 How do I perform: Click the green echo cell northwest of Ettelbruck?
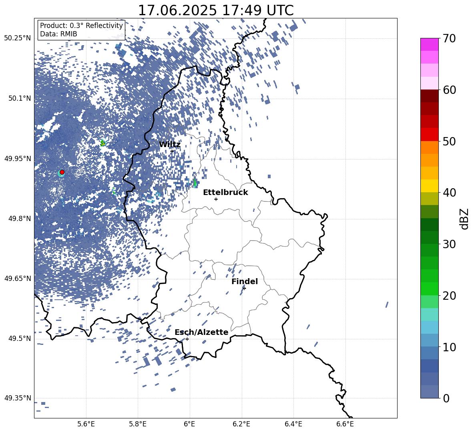coord(195,183)
